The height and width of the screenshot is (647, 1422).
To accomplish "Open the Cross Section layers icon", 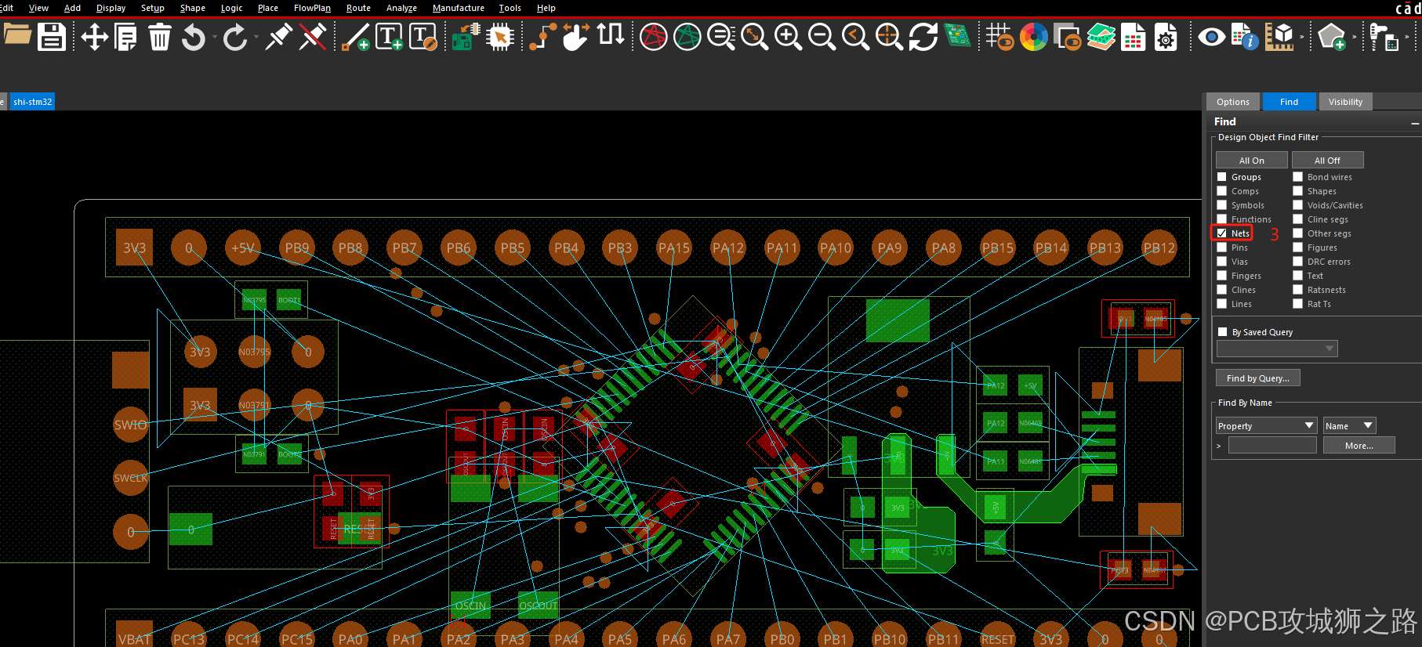I will [1101, 37].
